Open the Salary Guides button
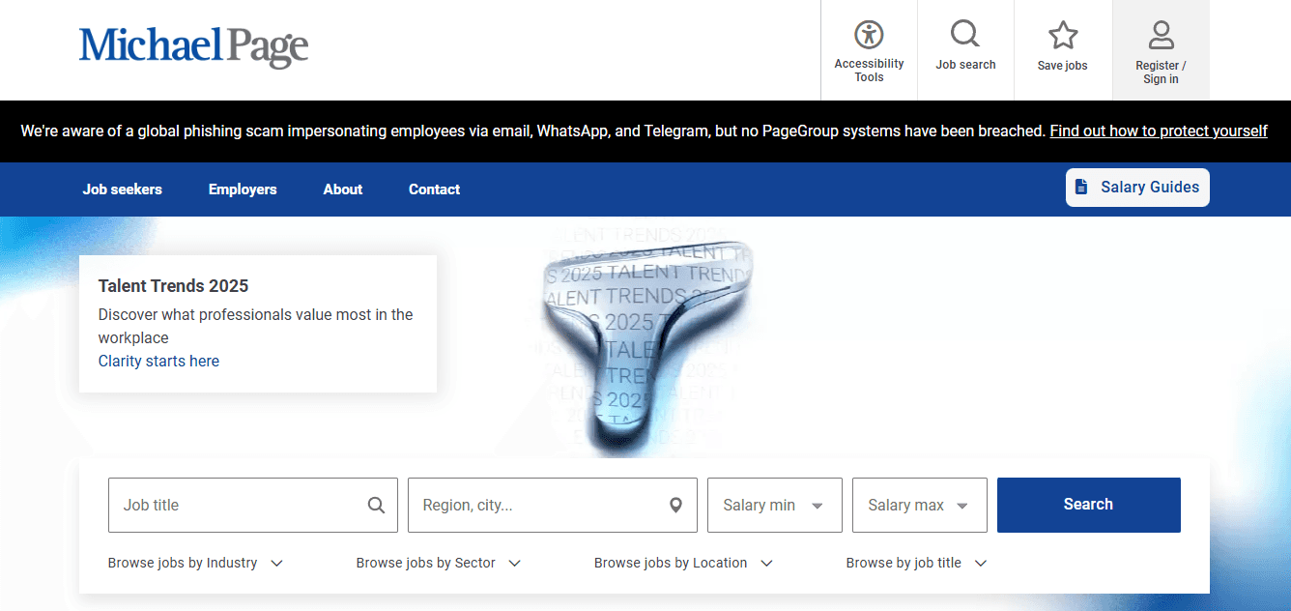Image resolution: width=1291 pixels, height=611 pixels. coord(1137,188)
